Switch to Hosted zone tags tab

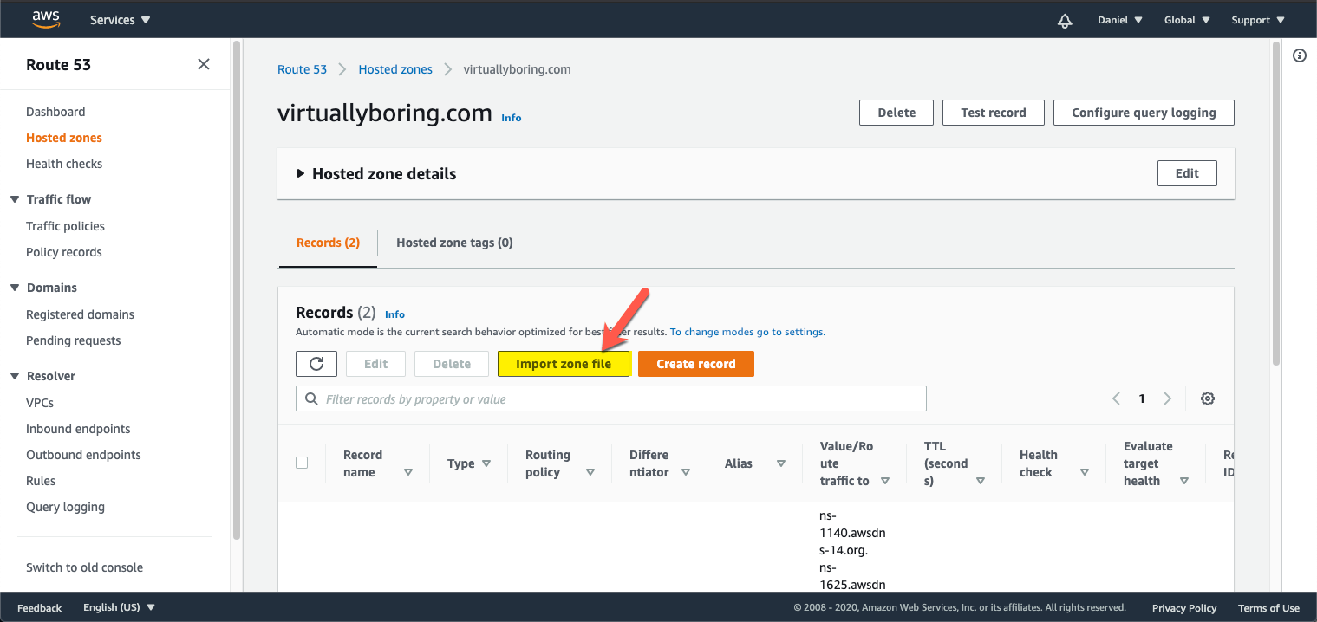454,243
